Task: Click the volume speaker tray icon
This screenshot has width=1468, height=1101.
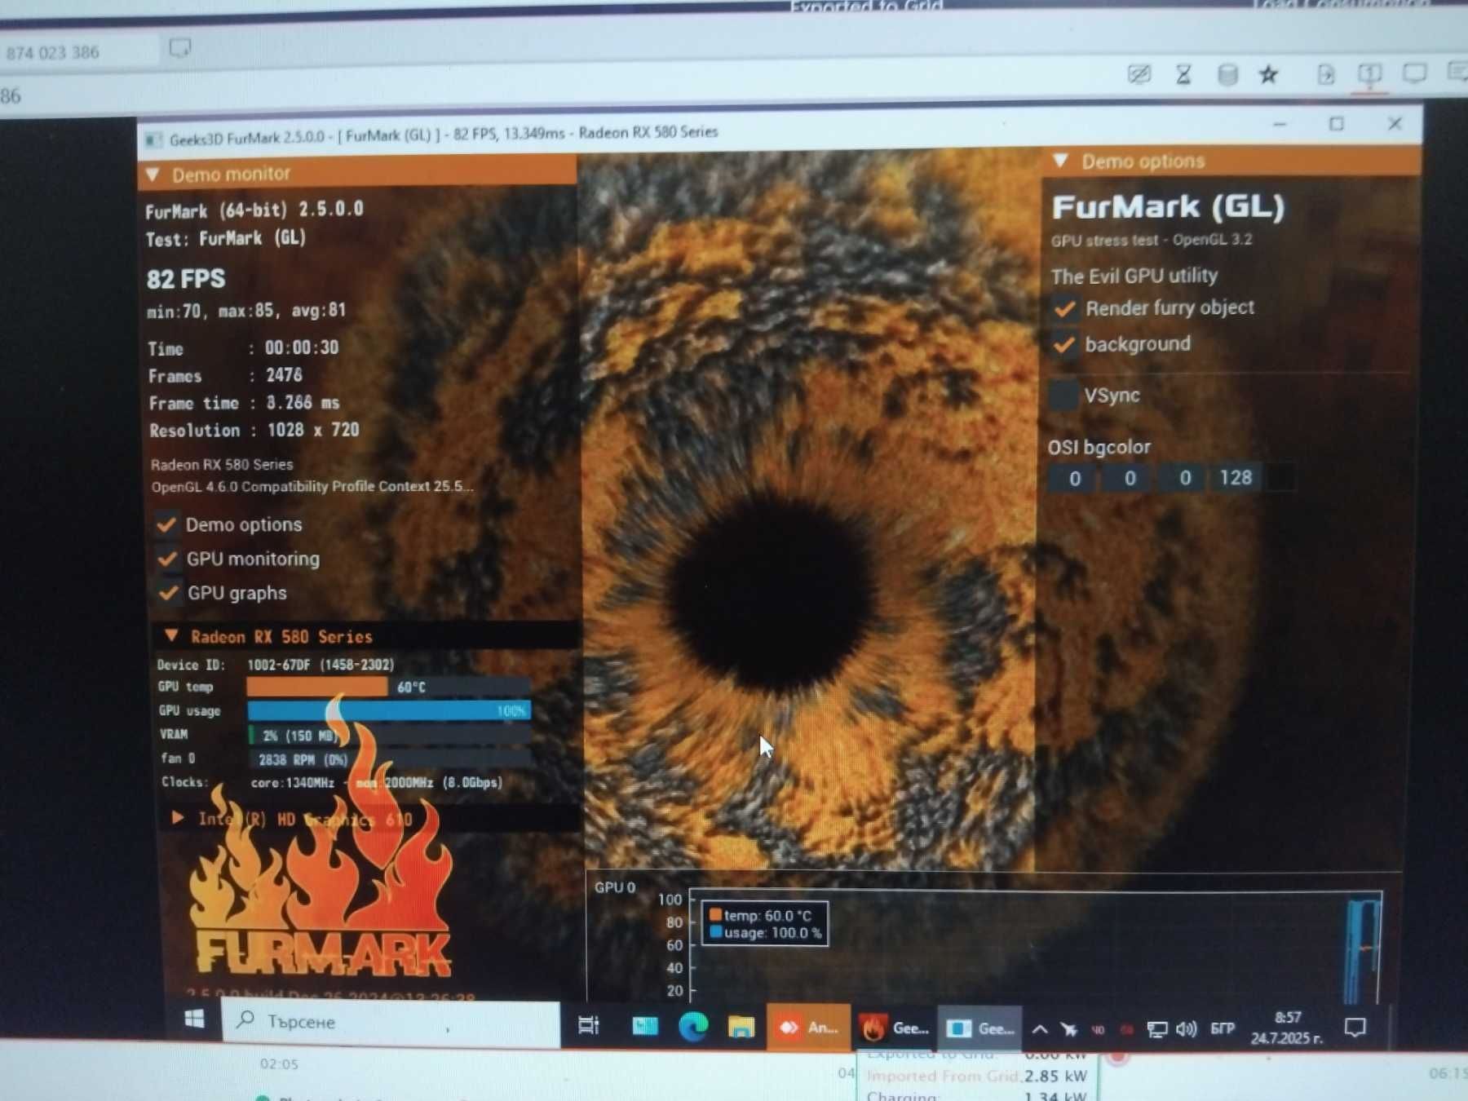Action: click(1185, 1029)
